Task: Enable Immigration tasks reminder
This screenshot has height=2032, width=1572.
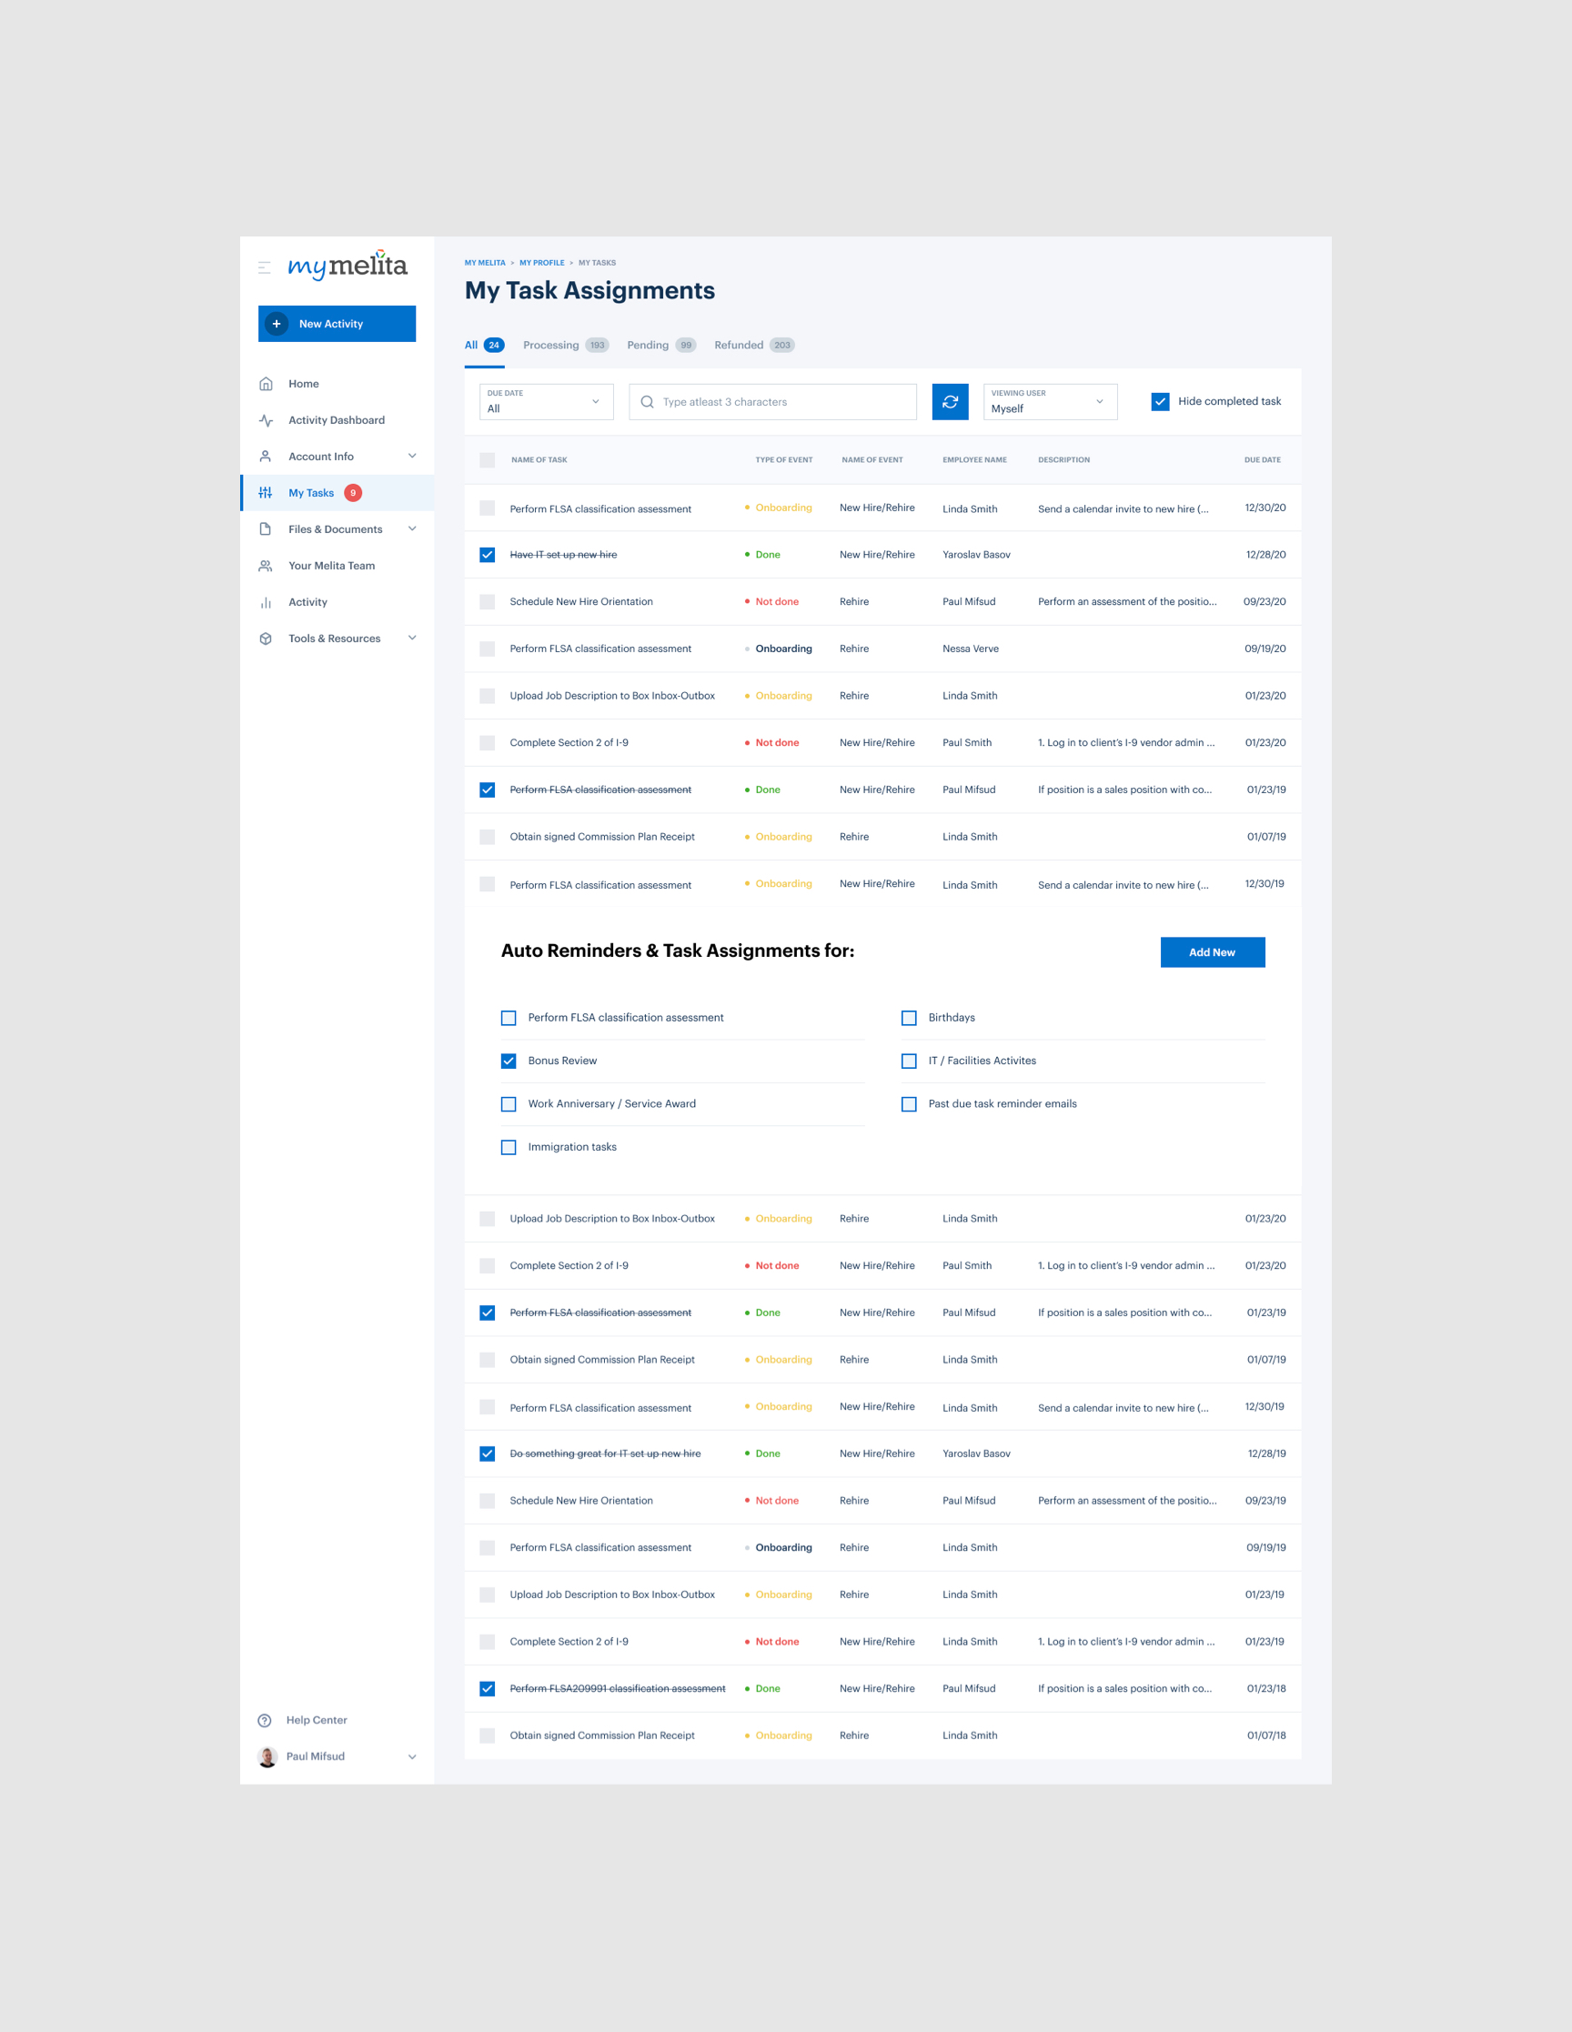Action: [x=509, y=1147]
